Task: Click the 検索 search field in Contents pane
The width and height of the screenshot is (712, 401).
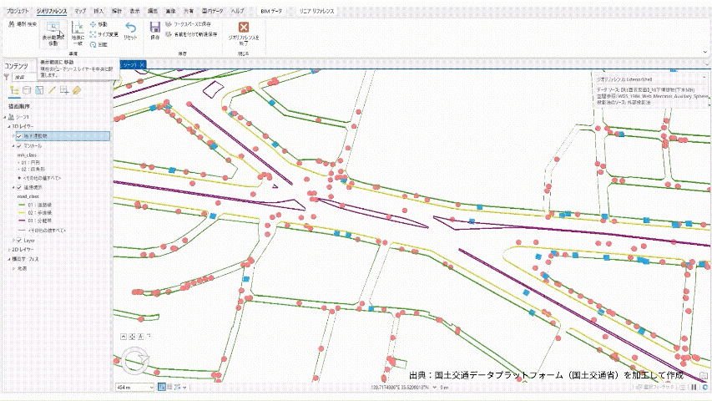Action: [x=58, y=76]
